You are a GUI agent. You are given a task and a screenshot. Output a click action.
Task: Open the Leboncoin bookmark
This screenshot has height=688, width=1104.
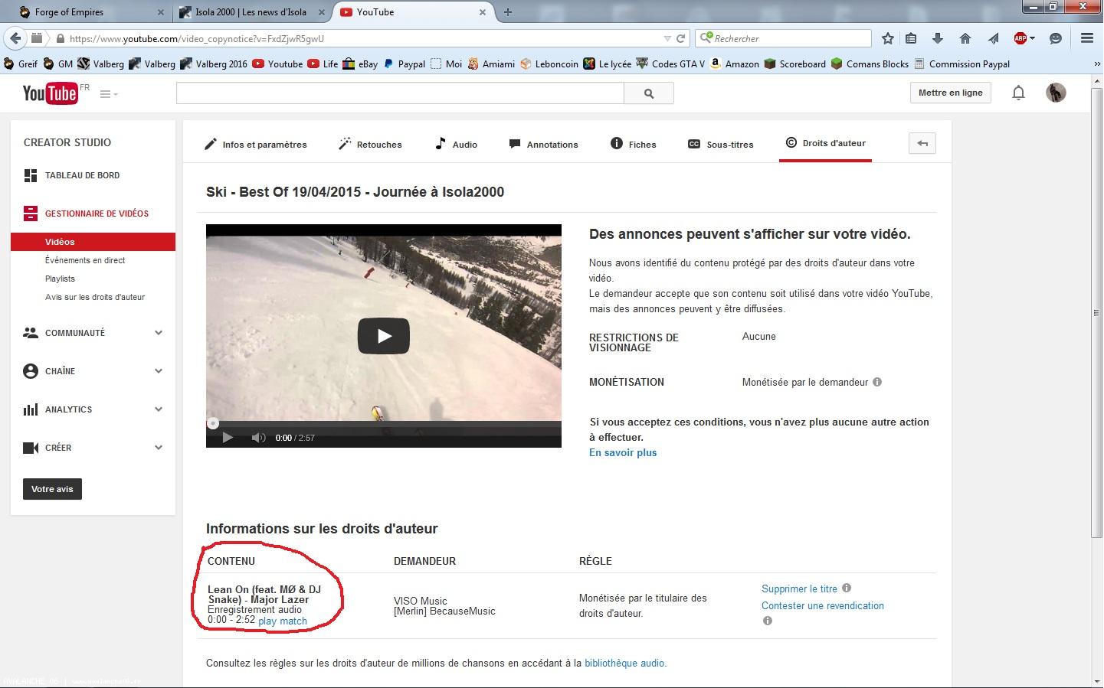(x=549, y=64)
